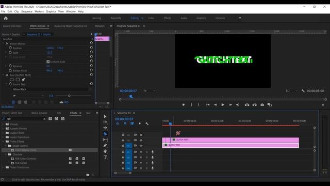330x186 pixels.
Task: Export frame with camera icon
Action: tap(262, 105)
